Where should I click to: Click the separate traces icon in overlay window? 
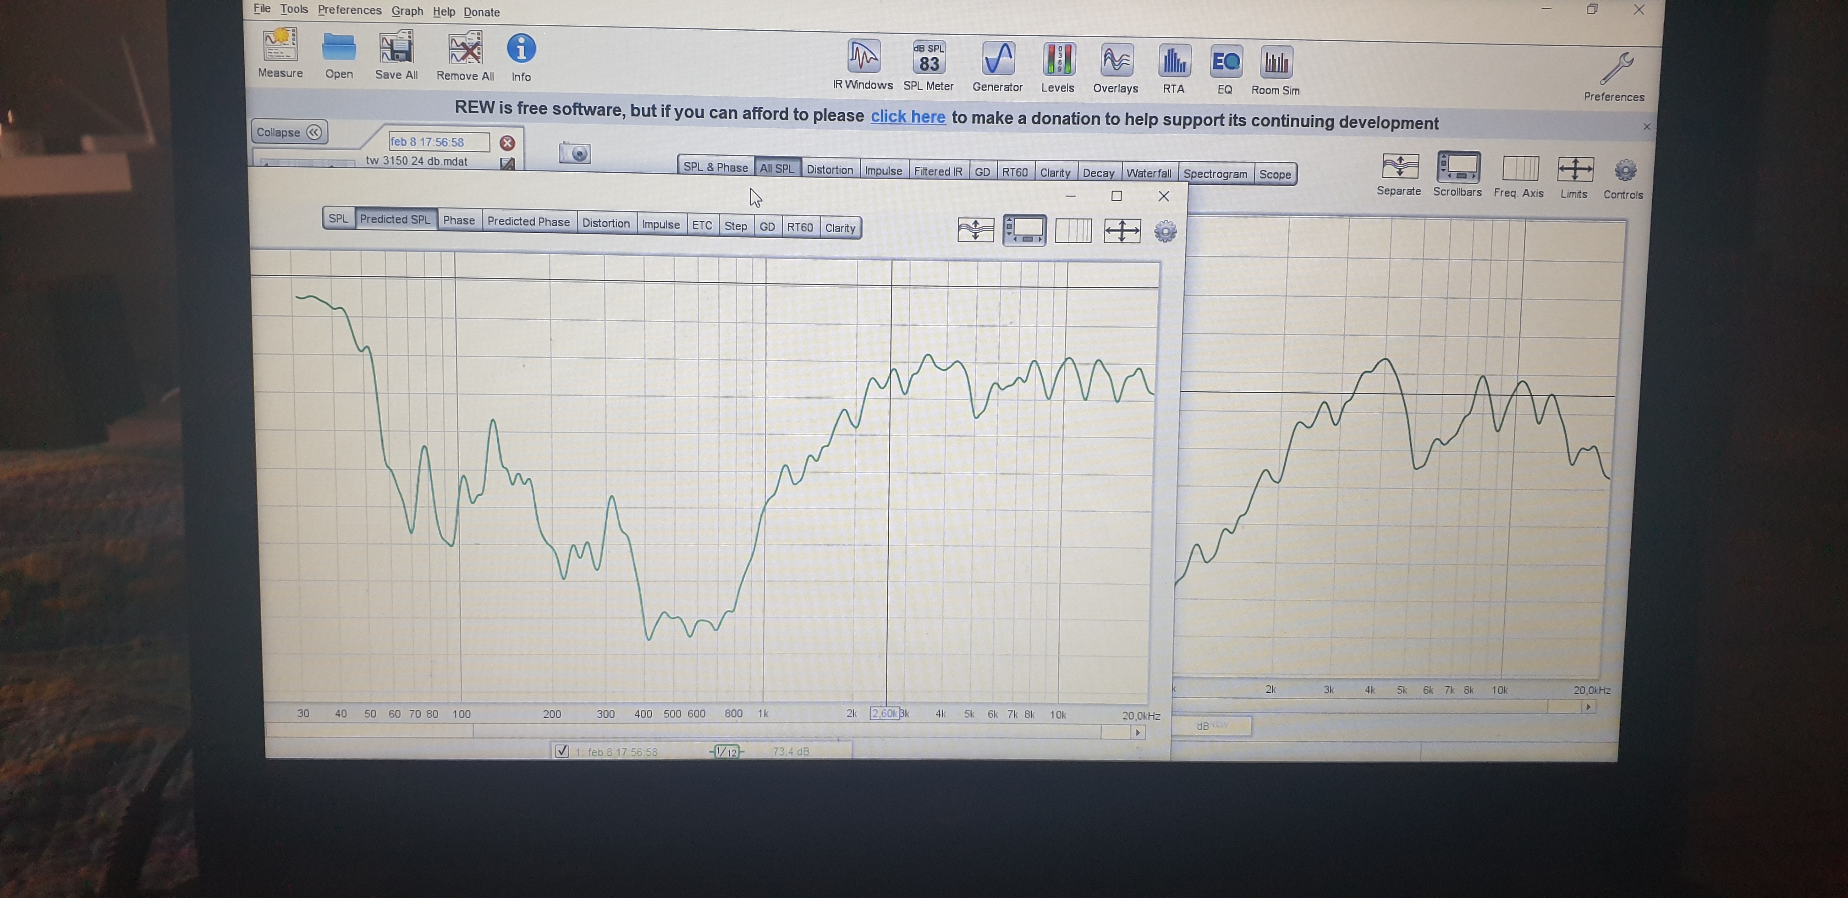pyautogui.click(x=976, y=230)
